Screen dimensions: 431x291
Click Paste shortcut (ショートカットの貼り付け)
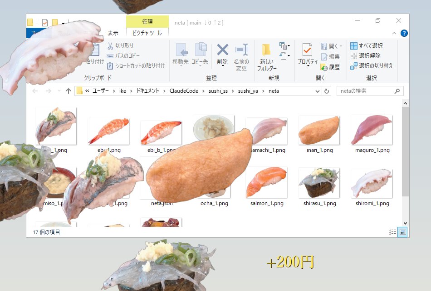click(136, 66)
